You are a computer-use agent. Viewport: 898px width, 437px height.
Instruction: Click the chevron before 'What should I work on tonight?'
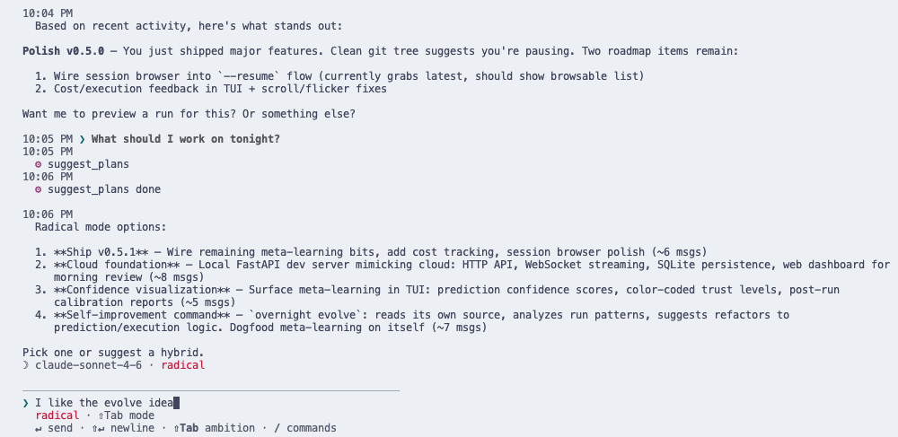pyautogui.click(x=82, y=138)
